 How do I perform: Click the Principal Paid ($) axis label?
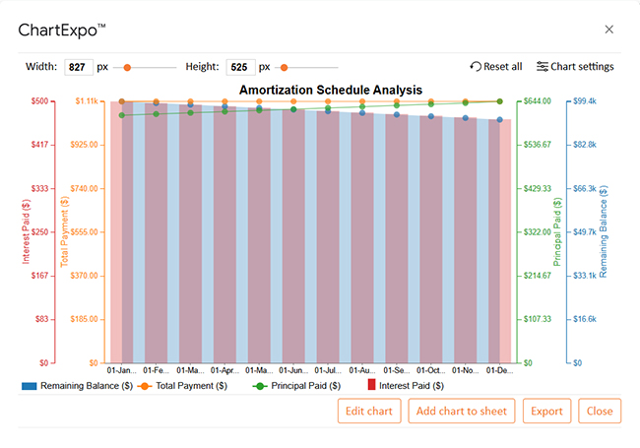click(x=556, y=231)
